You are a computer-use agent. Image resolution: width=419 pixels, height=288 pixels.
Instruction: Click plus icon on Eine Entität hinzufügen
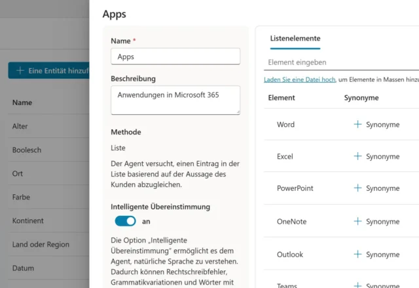point(20,70)
